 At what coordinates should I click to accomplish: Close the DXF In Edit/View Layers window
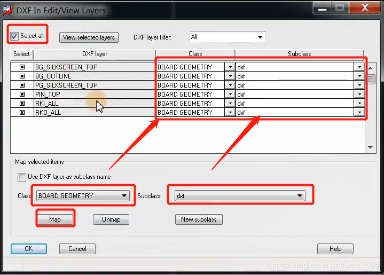pos(365,8)
